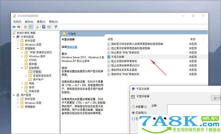
Task: Select the 用户帐户 tree item
Action: [38, 79]
